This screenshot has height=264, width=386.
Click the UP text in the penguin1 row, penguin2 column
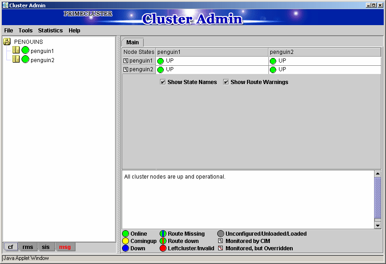pos(282,60)
